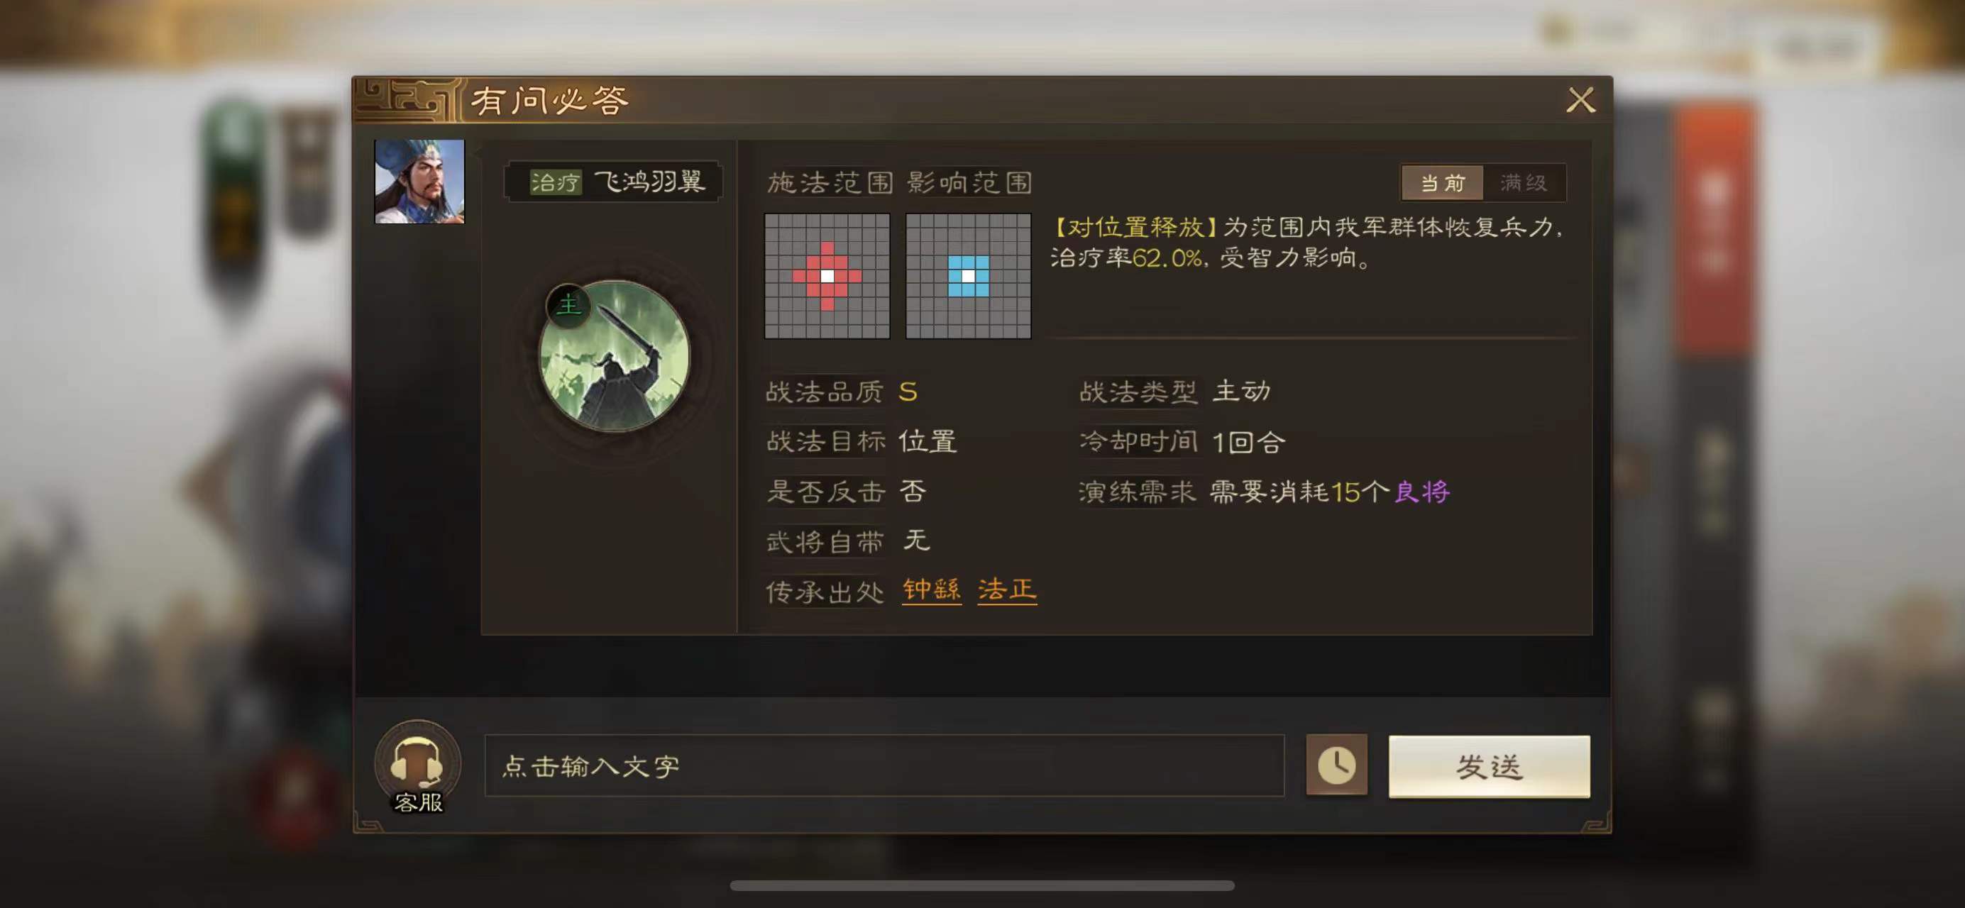Tap the 飞鸿羽翼 skill name label

(x=649, y=182)
